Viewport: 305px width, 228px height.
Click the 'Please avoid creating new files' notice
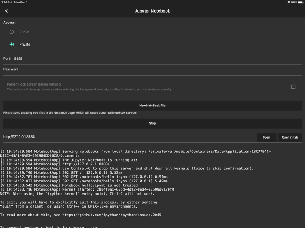(70, 113)
